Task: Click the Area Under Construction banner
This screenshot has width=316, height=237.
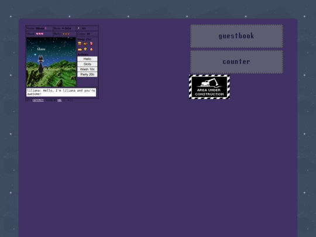Action: tap(209, 87)
